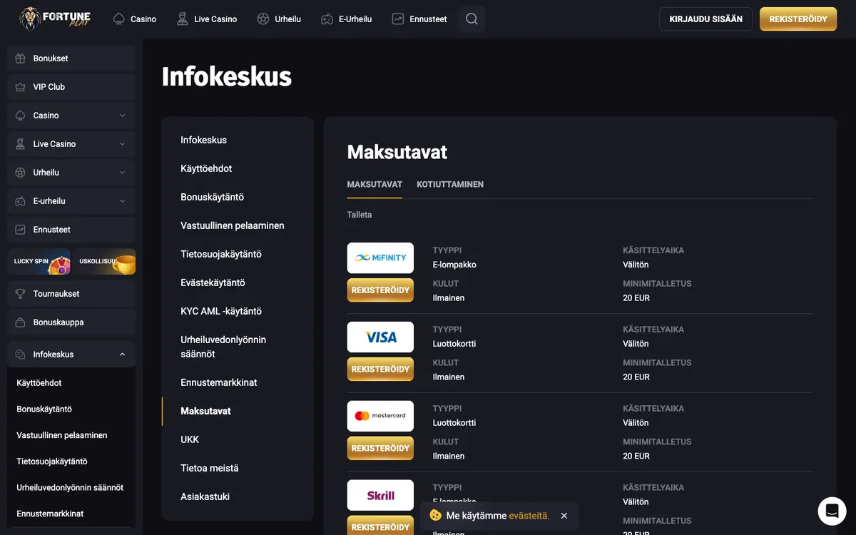Expand the sidebar Casino chevron

click(122, 116)
